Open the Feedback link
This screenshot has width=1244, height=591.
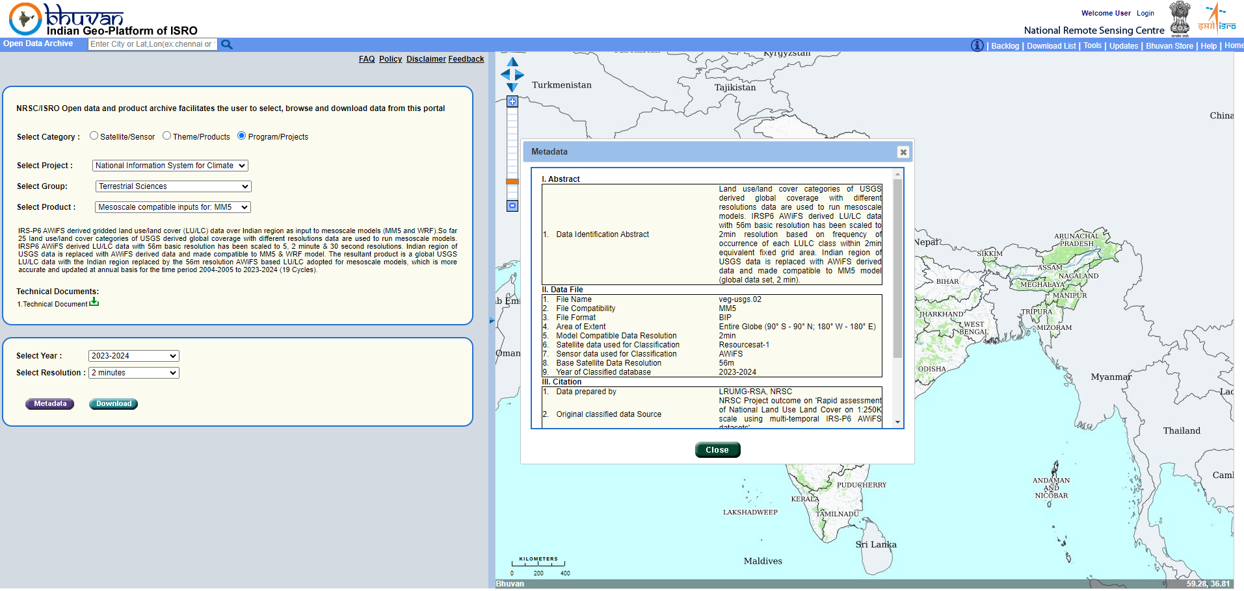click(466, 59)
